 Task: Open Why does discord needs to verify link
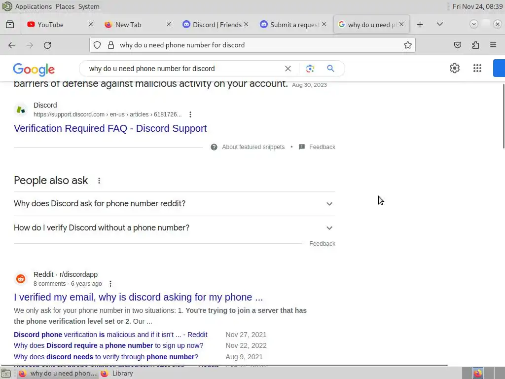coord(106,357)
